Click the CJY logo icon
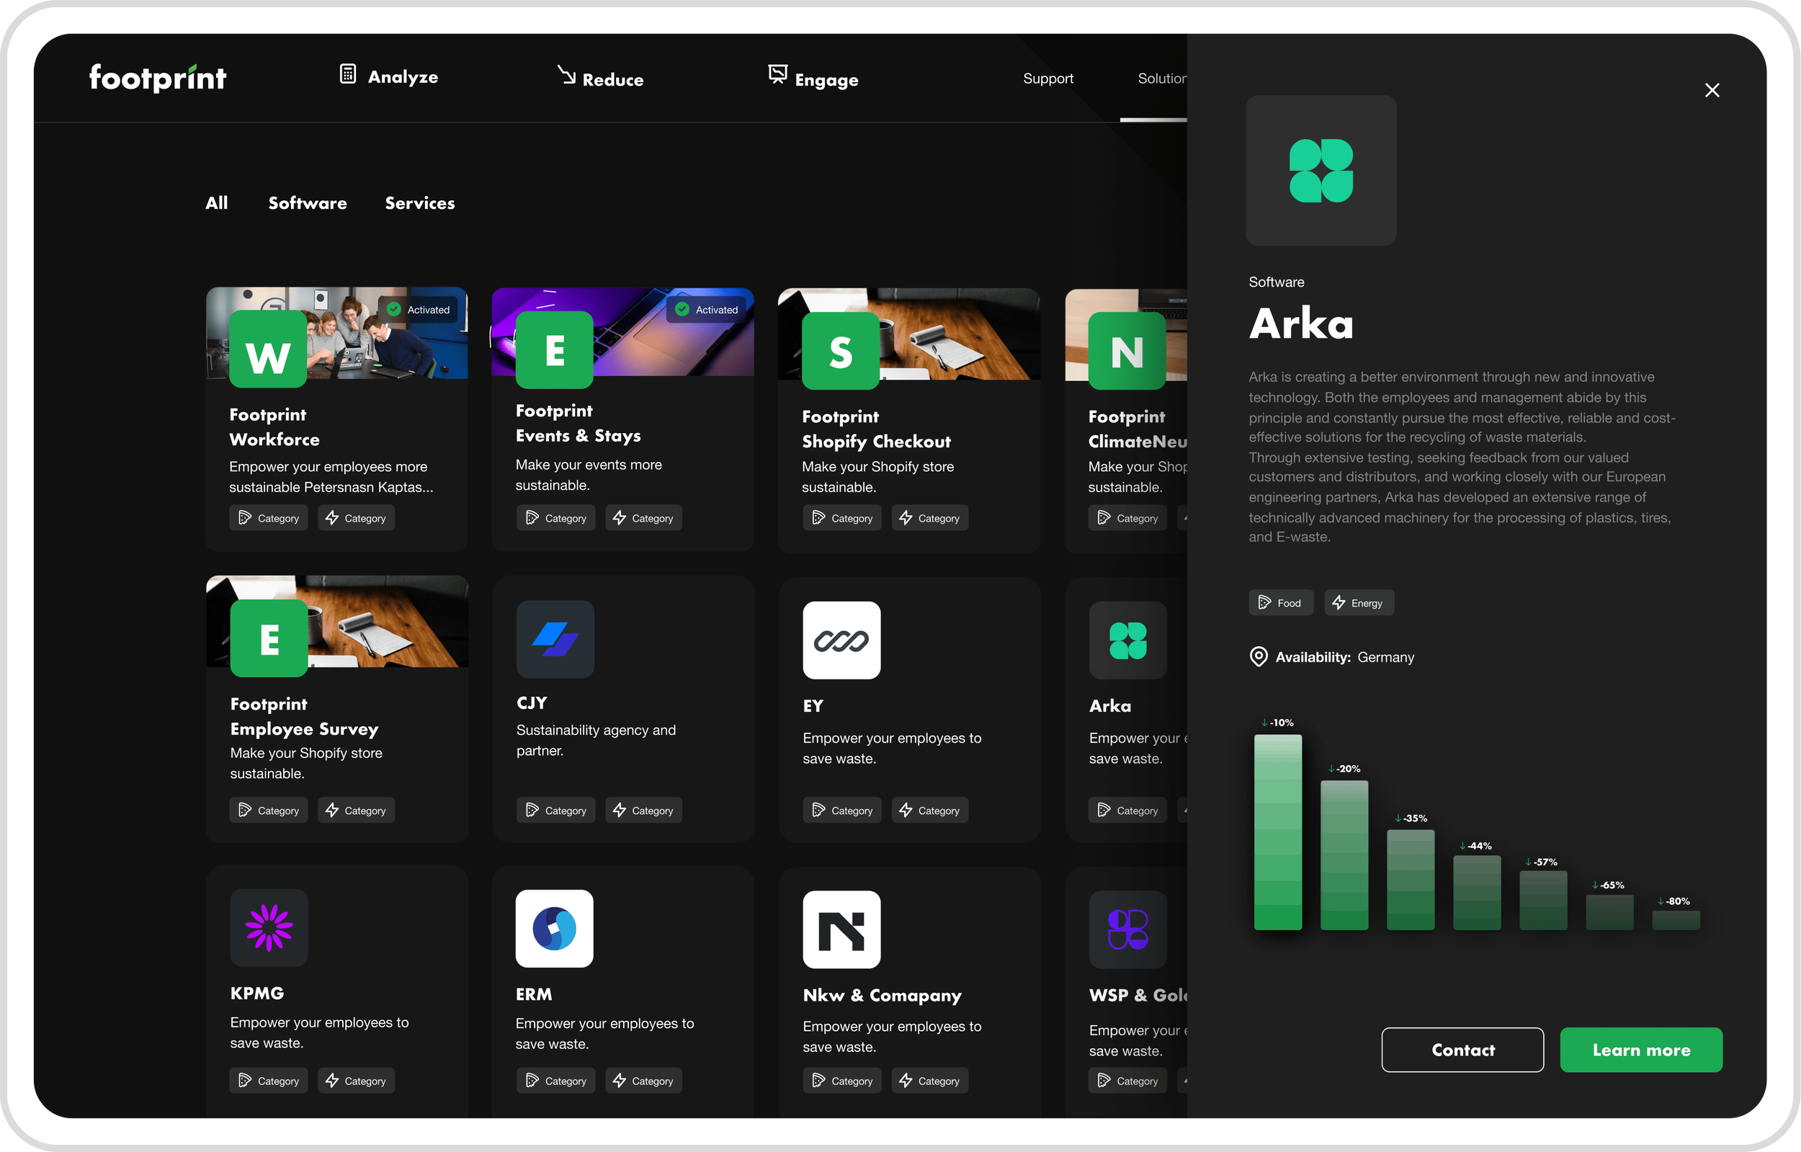This screenshot has width=1801, height=1152. click(555, 639)
